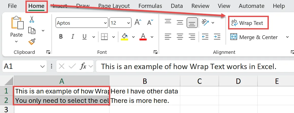Expand the font size dropdown
The height and width of the screenshot is (113, 294).
(128, 23)
